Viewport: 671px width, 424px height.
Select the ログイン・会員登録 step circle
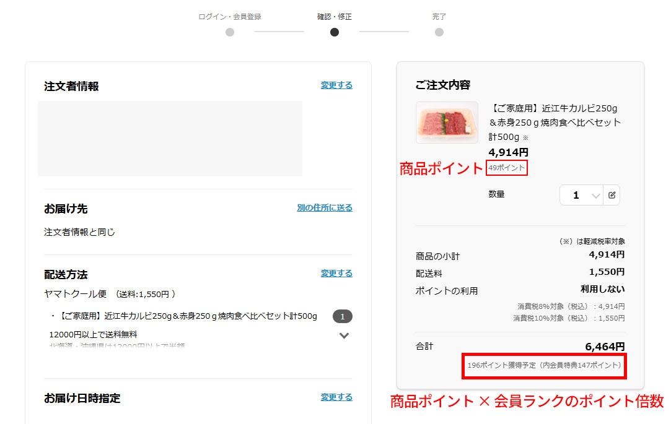(x=230, y=32)
